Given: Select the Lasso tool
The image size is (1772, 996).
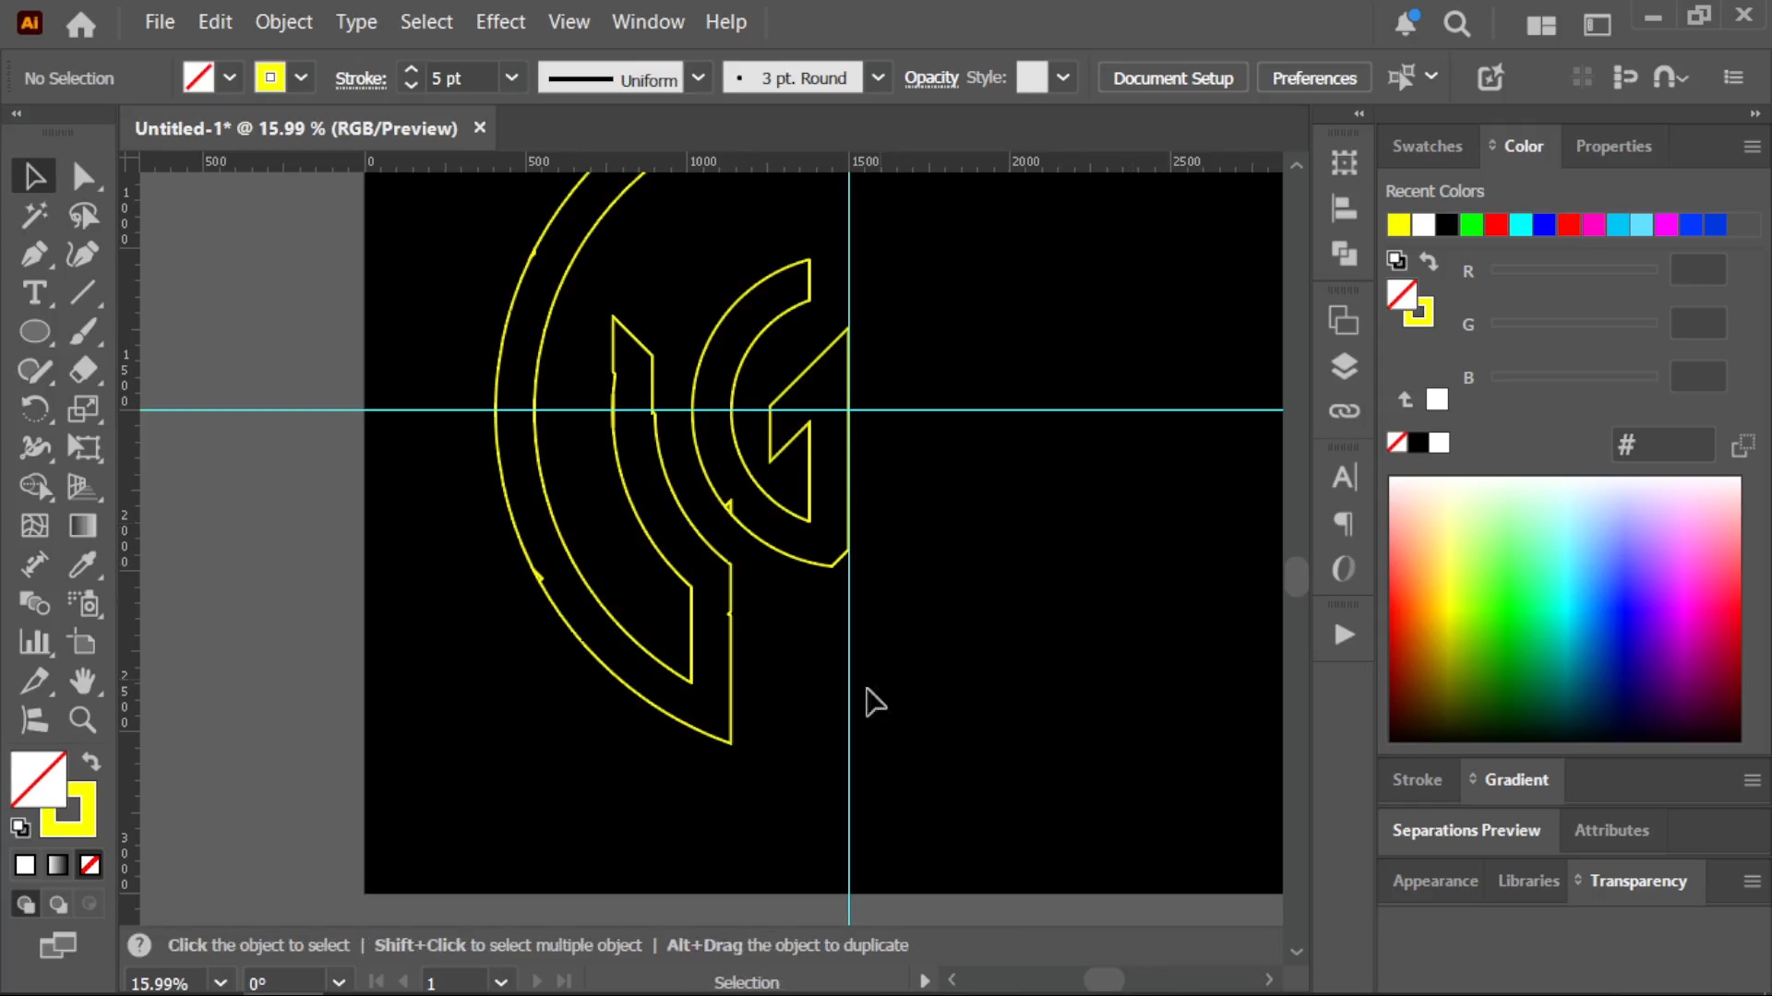Looking at the screenshot, I should pos(83,215).
